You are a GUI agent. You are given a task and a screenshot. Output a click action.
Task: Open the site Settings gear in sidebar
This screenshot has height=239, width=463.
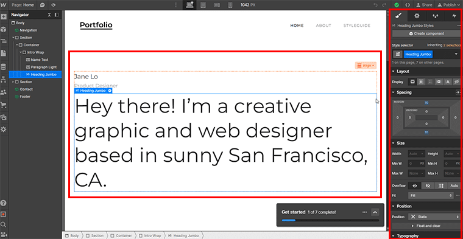[x=4, y=130]
